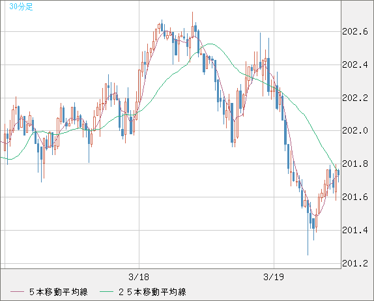This screenshot has width=374, height=301.
Task: Click the green 25-bar moving average legend line
Action: point(107,292)
